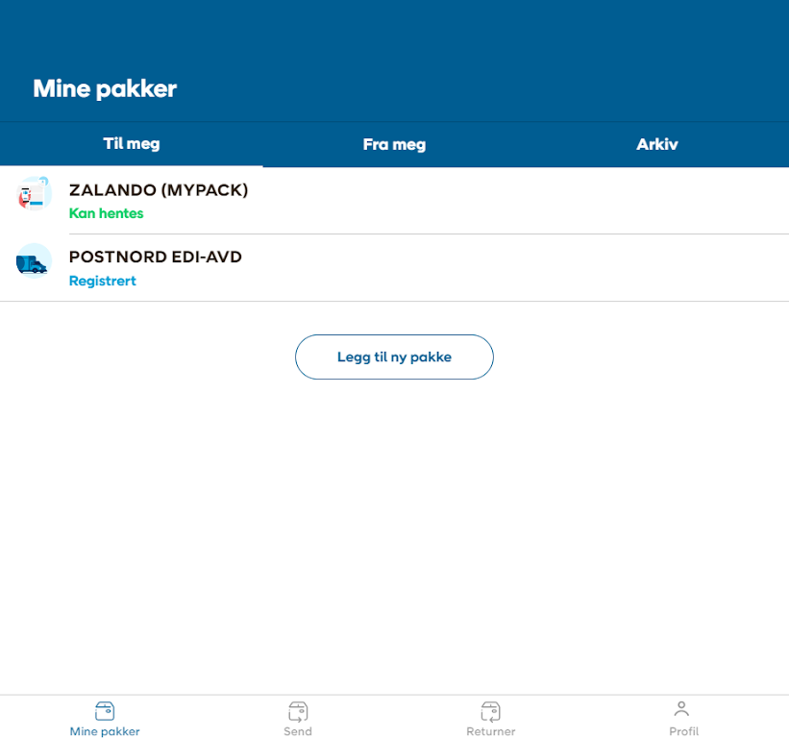Tap the Returner label in bottom bar

490,731
